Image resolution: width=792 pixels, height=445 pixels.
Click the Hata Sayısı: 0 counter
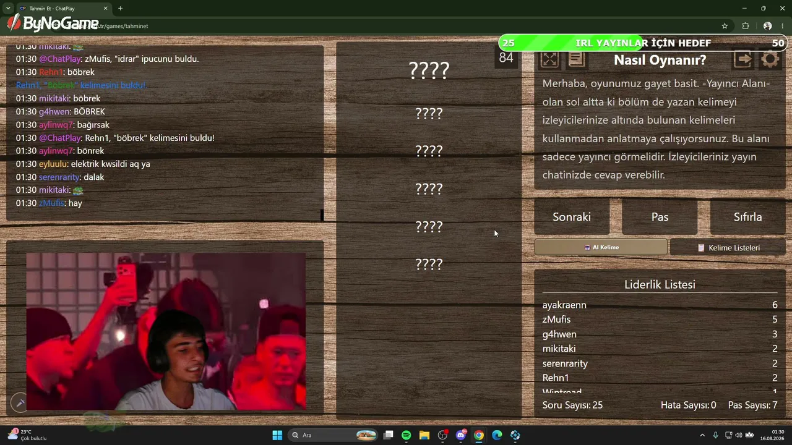tap(688, 405)
